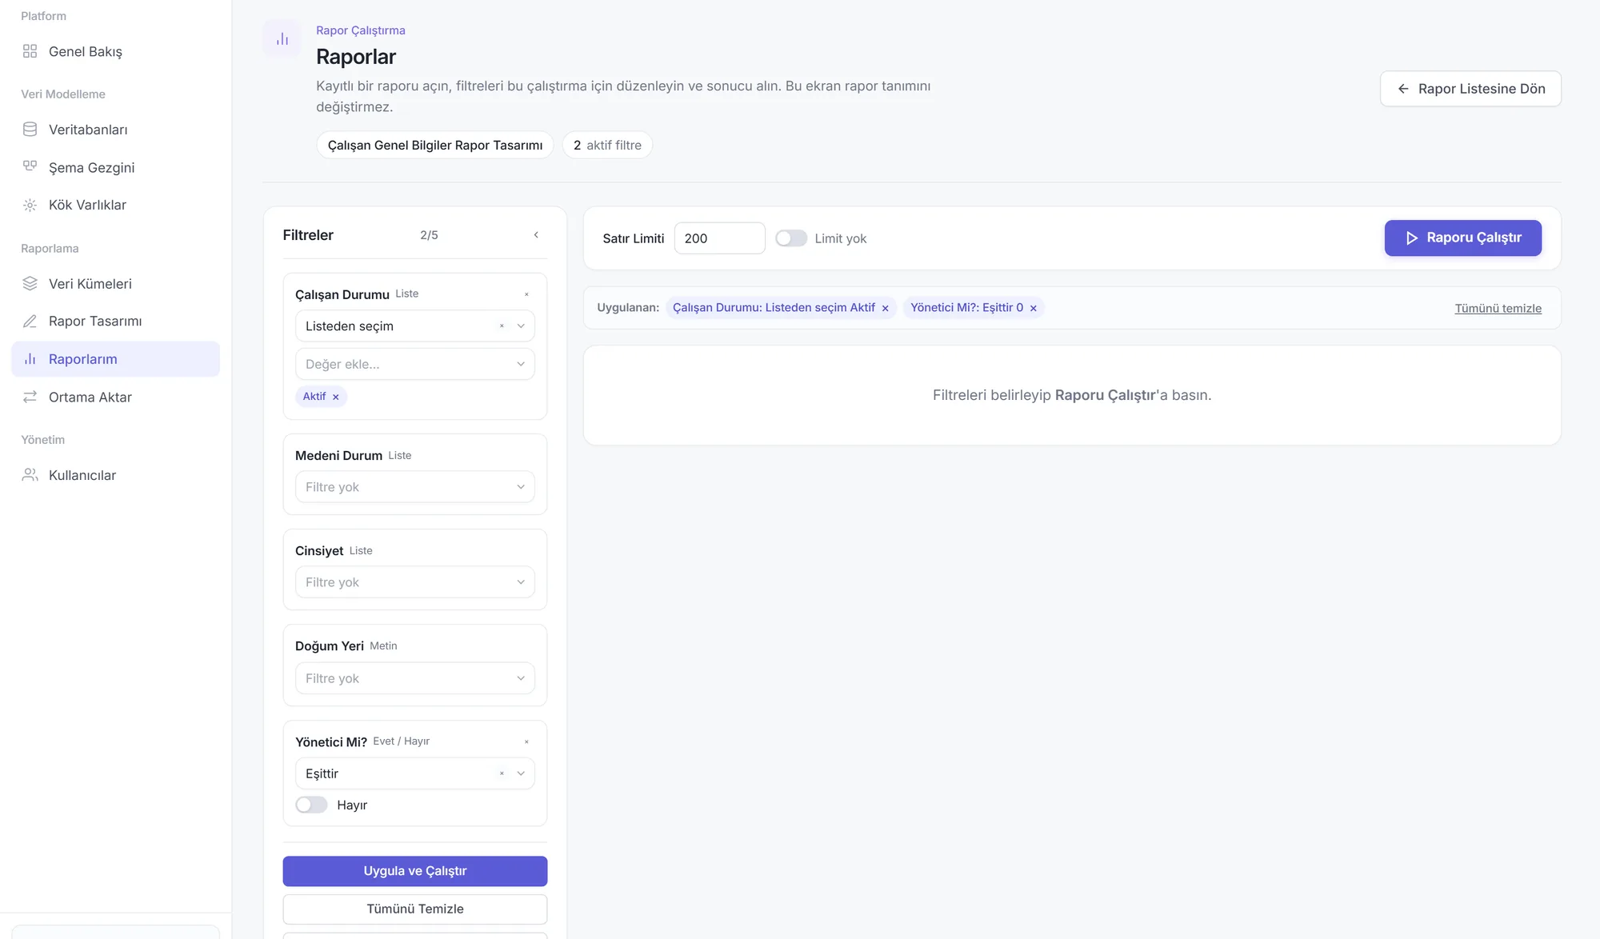Image resolution: width=1600 pixels, height=939 pixels.
Task: Remove applied Çalışan Durumu filter tag
Action: point(885,308)
